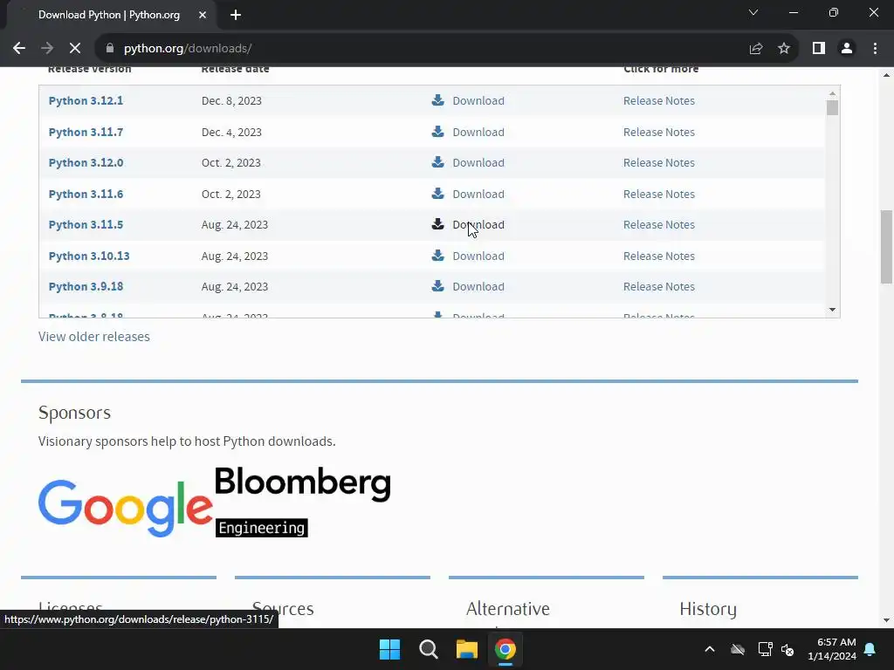Open the Python 3.9.18 release link
Image resolution: width=894 pixels, height=670 pixels.
tap(86, 286)
